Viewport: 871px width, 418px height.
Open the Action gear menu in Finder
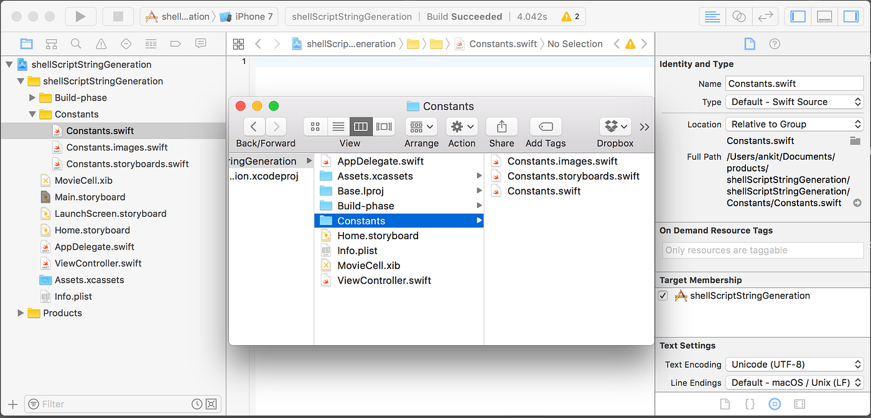coord(462,127)
